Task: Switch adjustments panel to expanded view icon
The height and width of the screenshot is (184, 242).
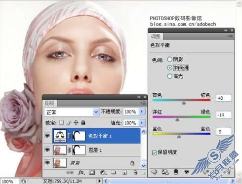Action: [165, 172]
